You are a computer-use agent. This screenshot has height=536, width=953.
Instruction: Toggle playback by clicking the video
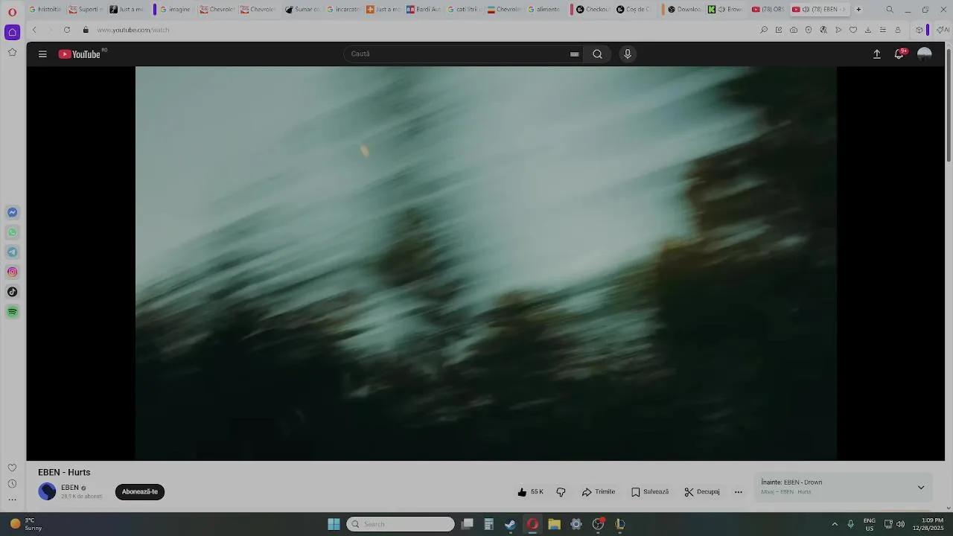pos(485,263)
